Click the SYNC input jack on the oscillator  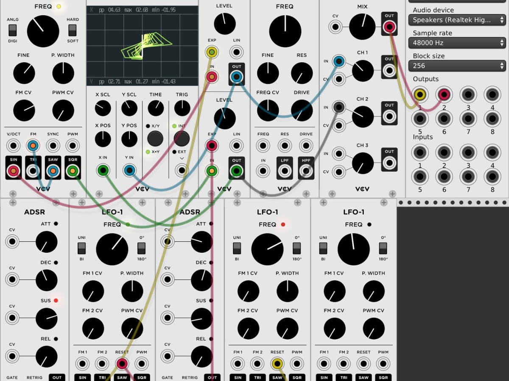pyautogui.click(x=53, y=146)
